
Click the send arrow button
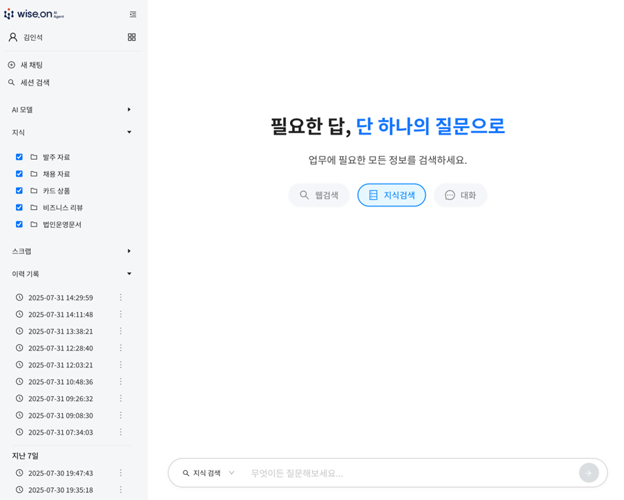pyautogui.click(x=588, y=473)
